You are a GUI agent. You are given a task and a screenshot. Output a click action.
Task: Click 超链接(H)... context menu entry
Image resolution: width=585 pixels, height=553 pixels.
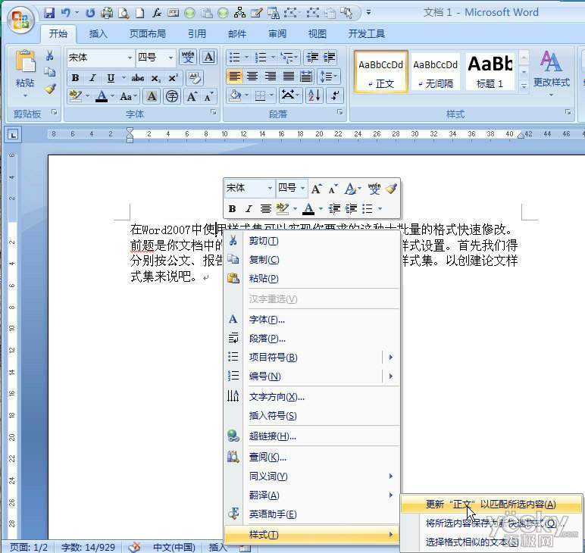[x=312, y=436]
